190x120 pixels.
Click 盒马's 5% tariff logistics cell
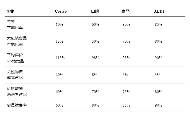125,75
